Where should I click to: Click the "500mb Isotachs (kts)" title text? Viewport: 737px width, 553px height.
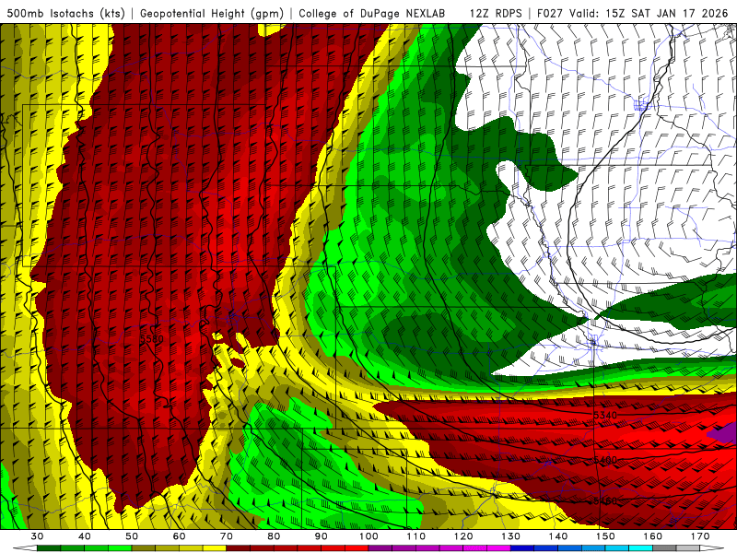(65, 13)
